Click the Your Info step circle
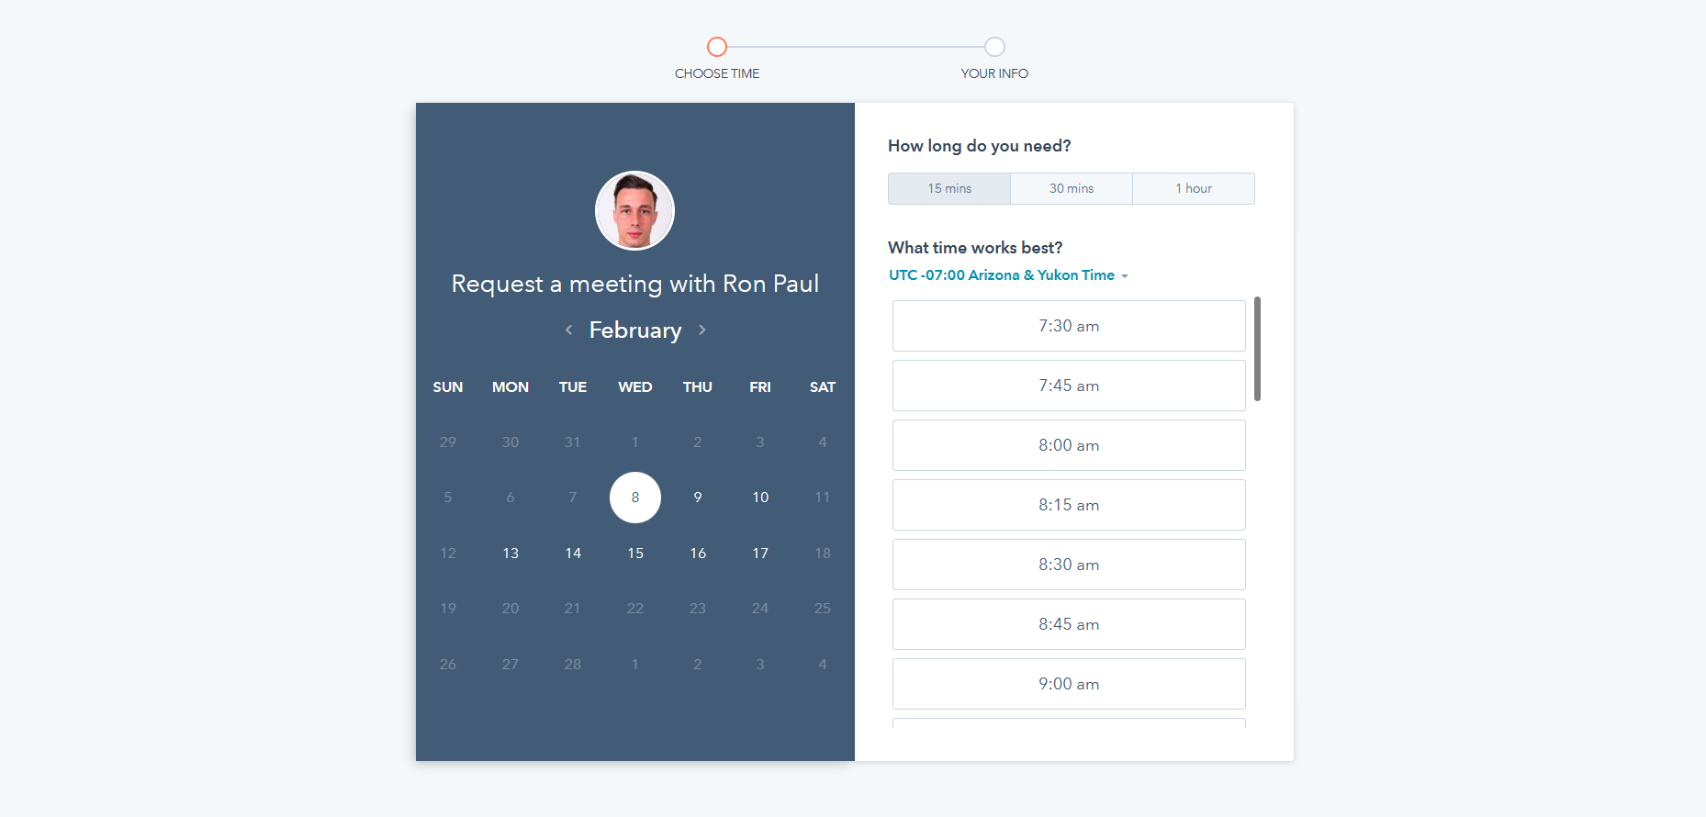Image resolution: width=1706 pixels, height=817 pixels. coord(994,47)
